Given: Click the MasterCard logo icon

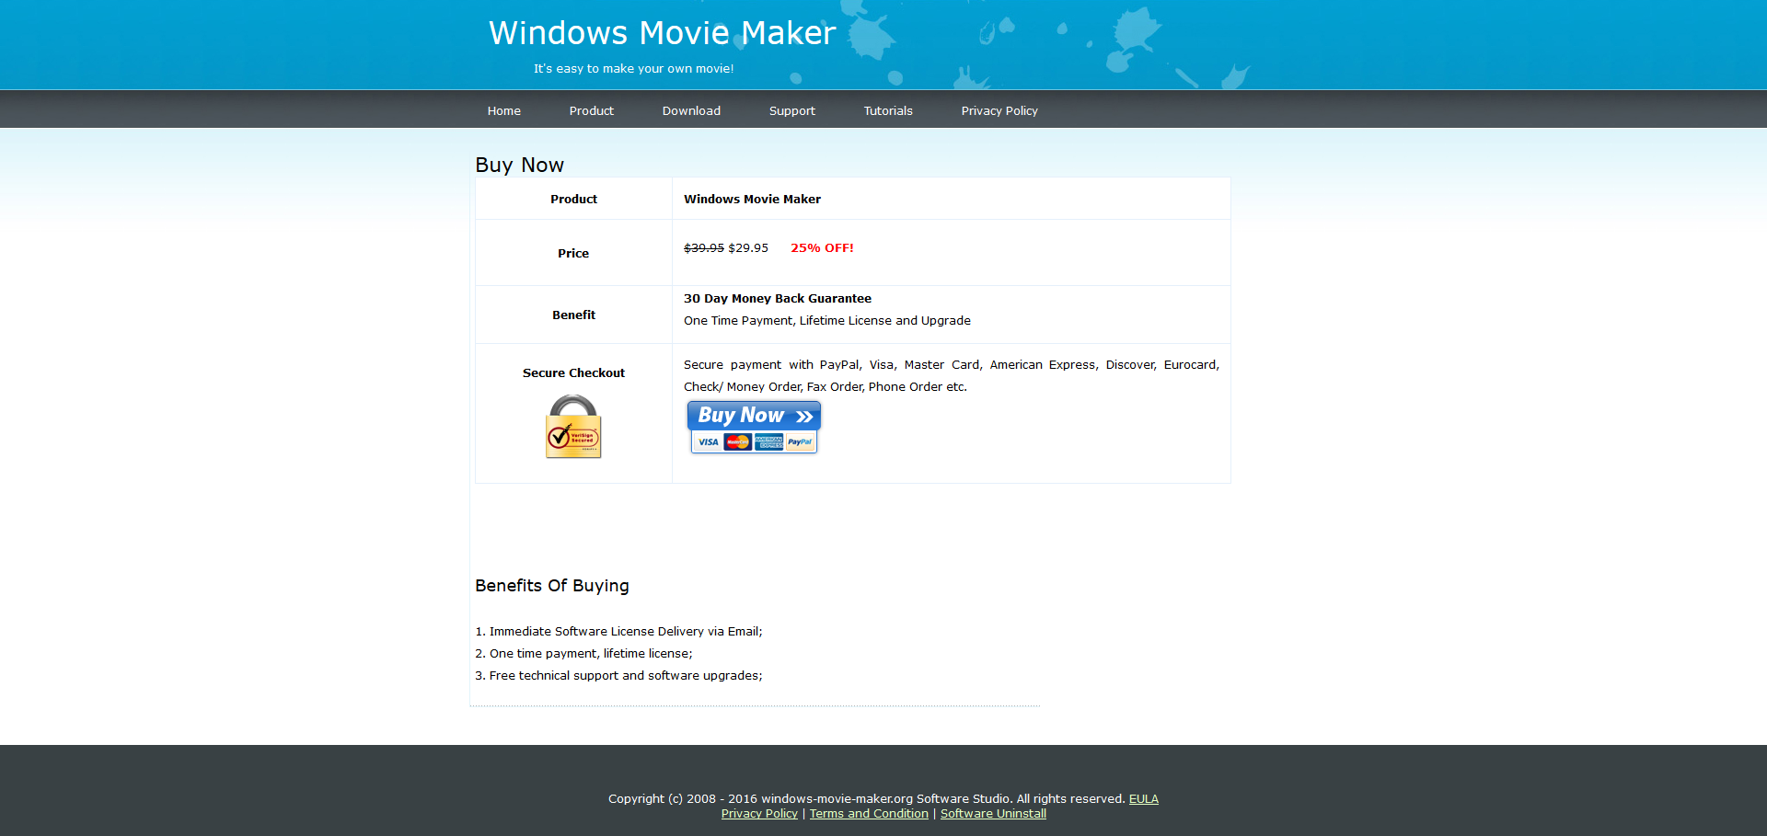Looking at the screenshot, I should (737, 442).
